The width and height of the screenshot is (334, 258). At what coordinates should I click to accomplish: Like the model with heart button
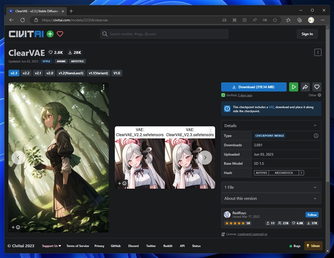[x=317, y=87]
